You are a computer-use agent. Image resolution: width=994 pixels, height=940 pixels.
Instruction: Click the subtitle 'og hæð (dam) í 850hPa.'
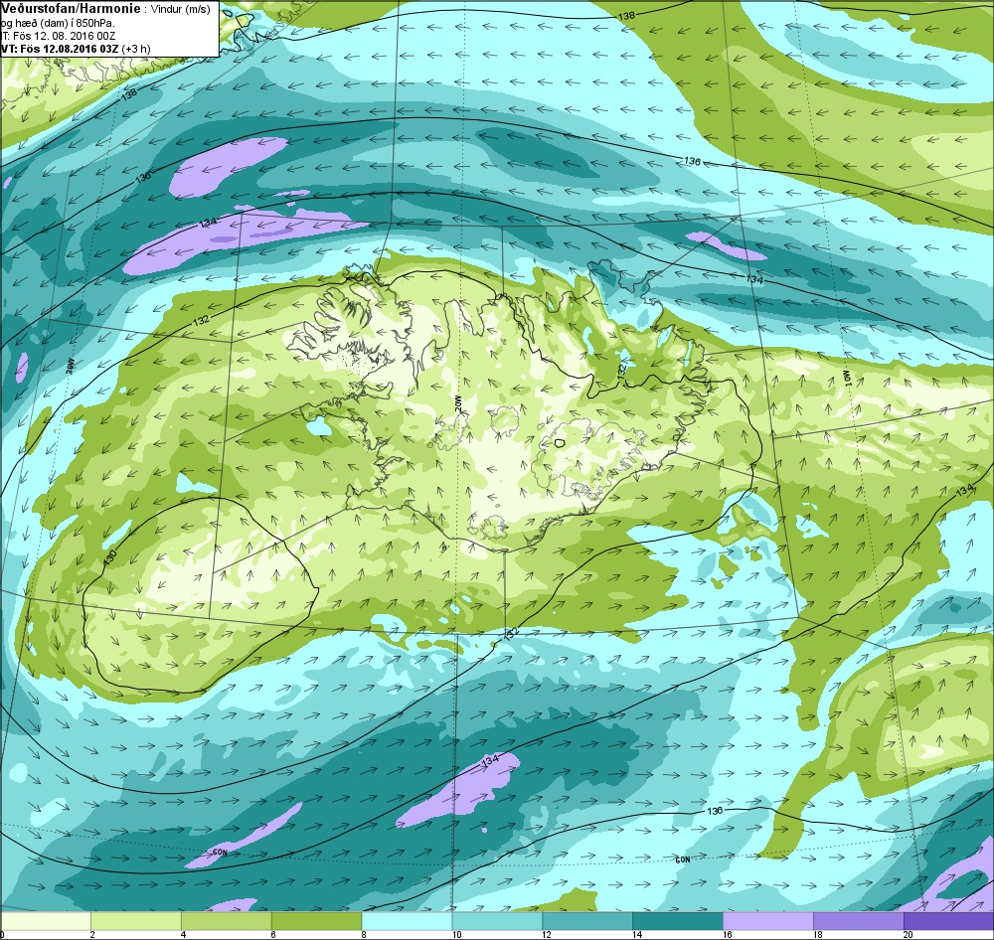coord(59,24)
